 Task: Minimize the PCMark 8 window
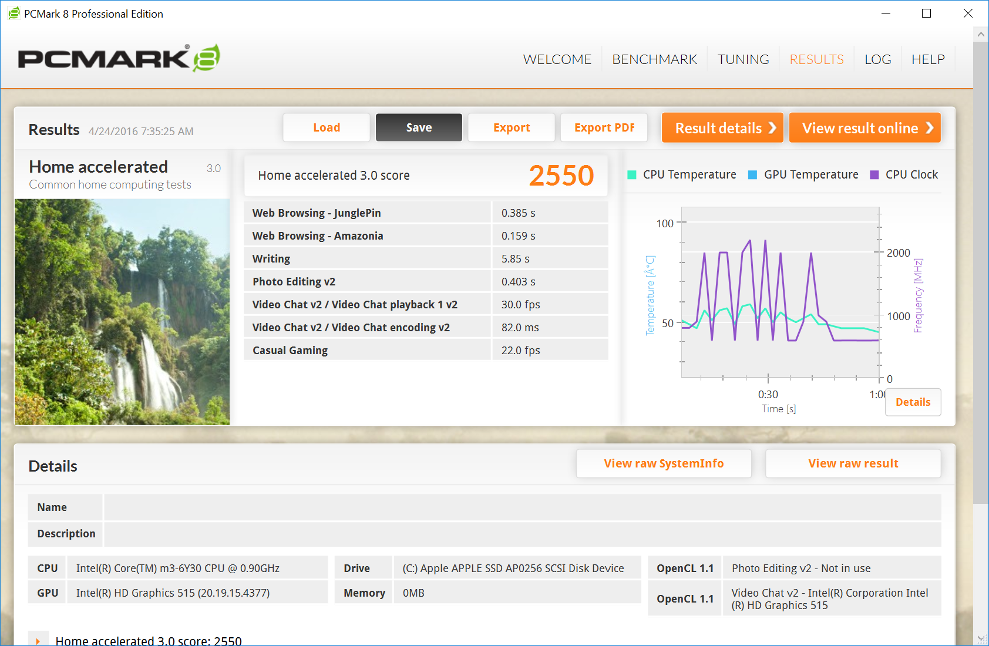[x=886, y=13]
